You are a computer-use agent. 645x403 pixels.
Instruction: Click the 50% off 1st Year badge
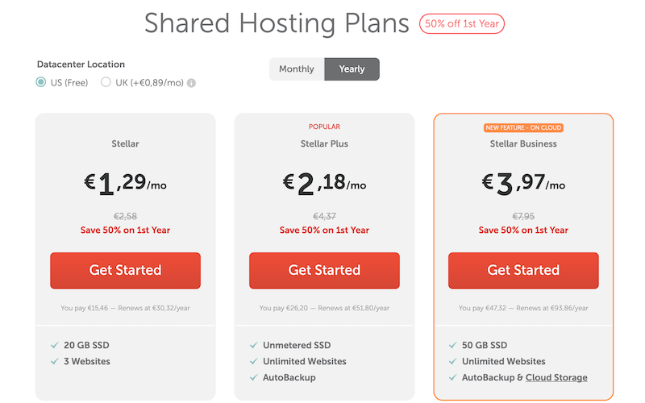tap(462, 23)
